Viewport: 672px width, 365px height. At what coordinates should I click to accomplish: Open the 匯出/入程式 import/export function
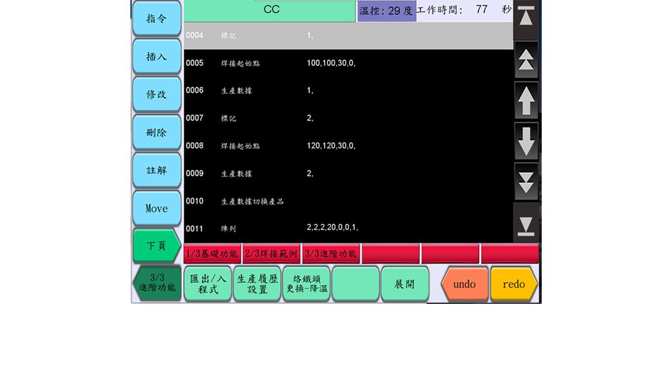tap(208, 284)
